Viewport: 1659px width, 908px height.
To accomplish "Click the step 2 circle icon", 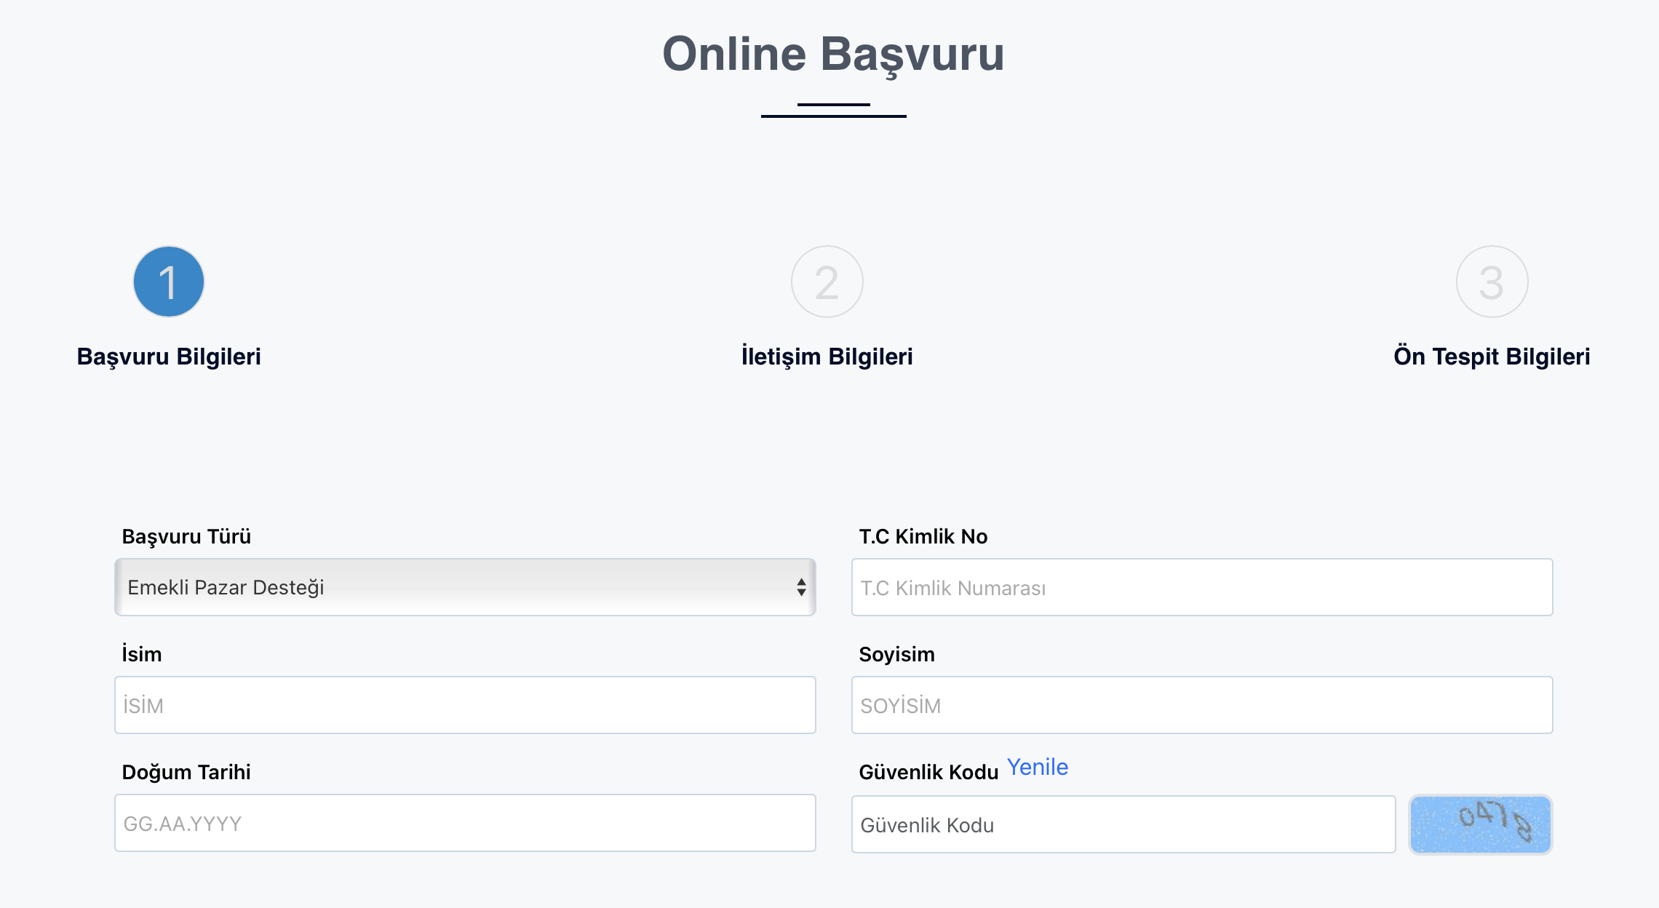I will click(827, 282).
